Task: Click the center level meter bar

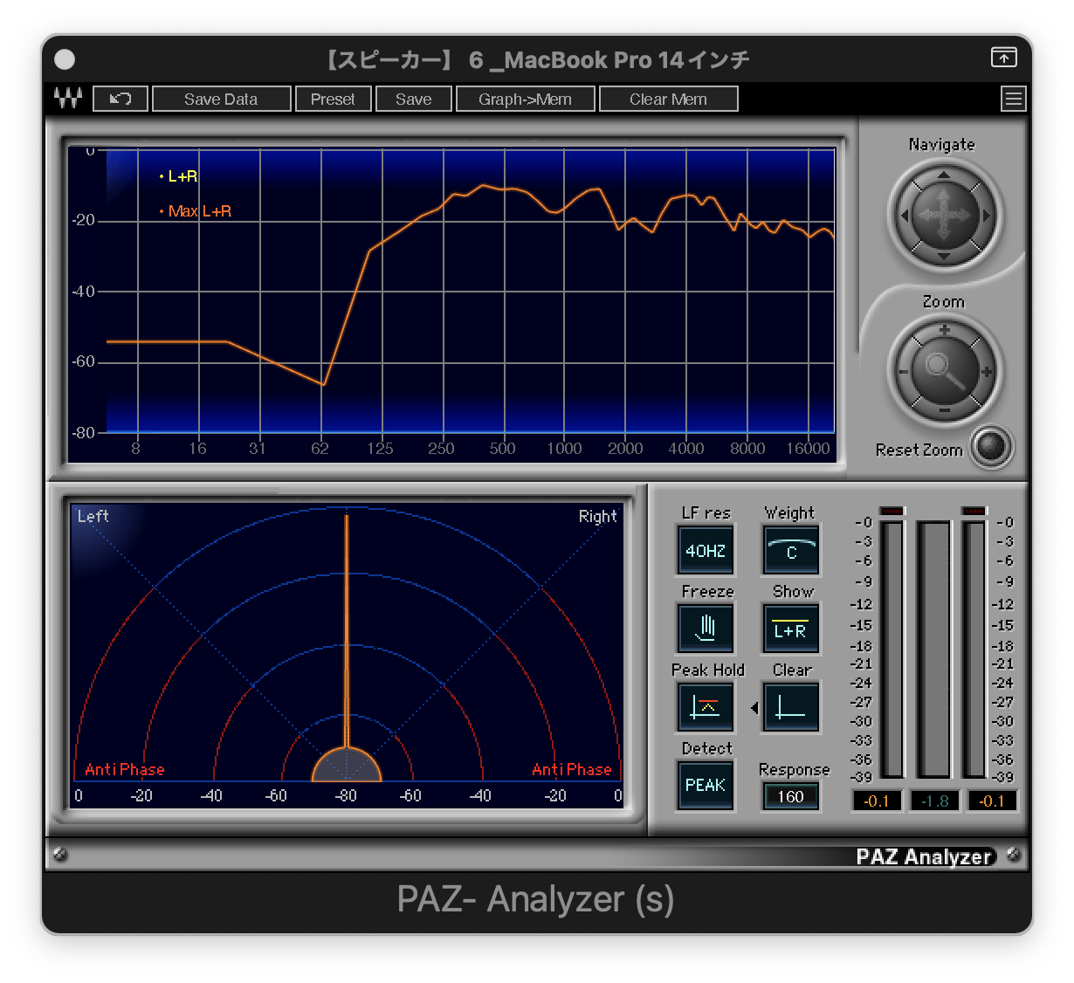Action: pos(933,649)
